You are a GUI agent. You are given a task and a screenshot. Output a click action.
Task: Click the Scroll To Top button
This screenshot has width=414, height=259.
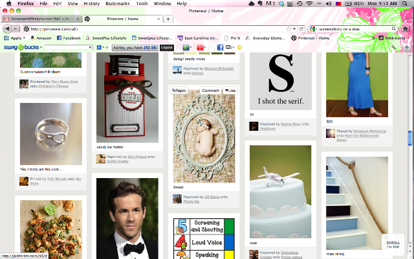pyautogui.click(x=393, y=245)
